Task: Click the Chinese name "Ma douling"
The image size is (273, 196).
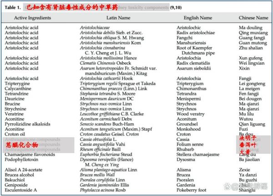Action: [x=251, y=28]
